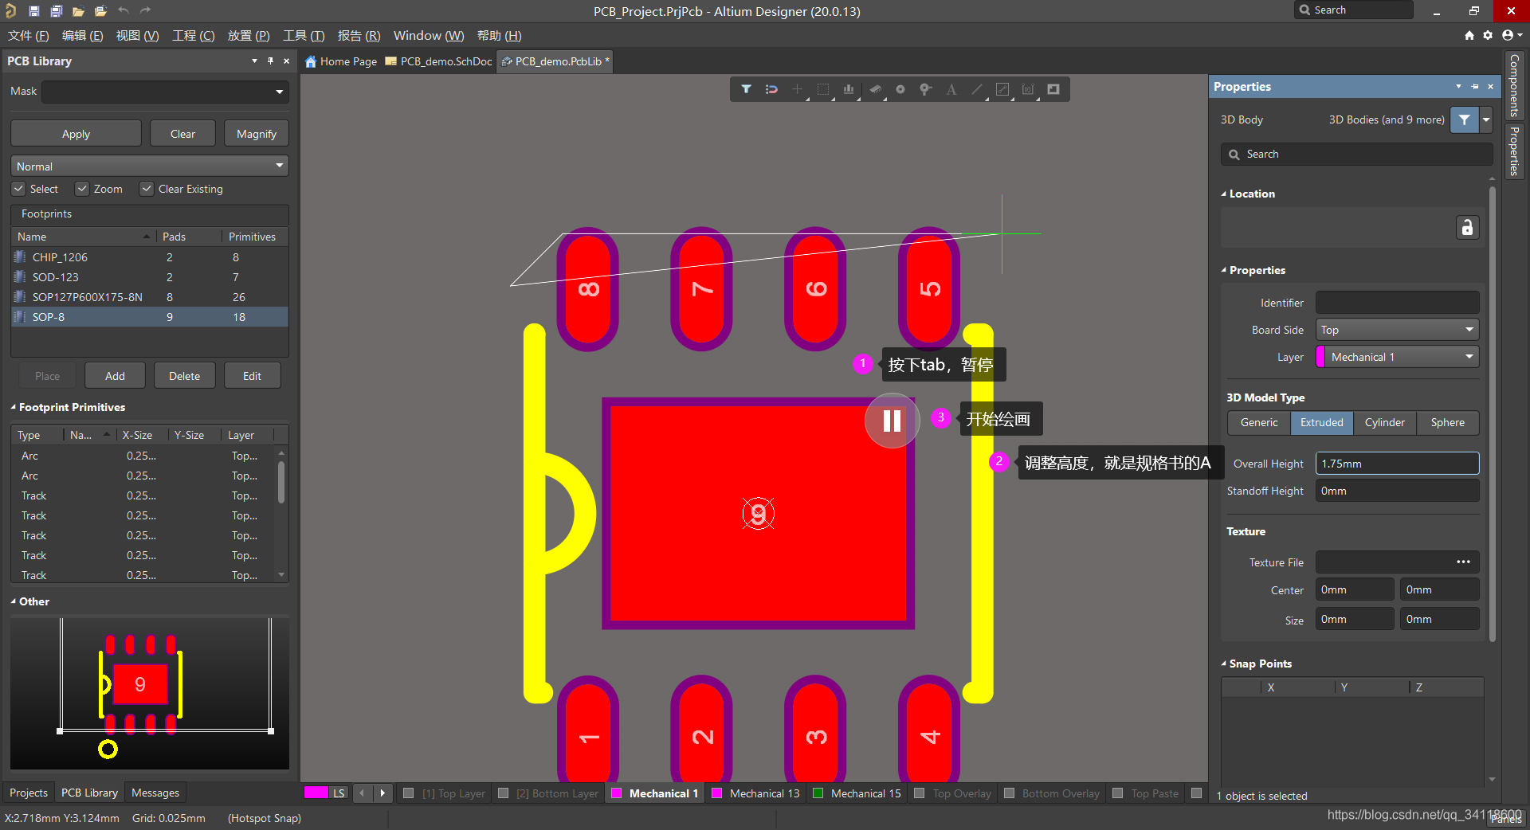1530x830 pixels.
Task: Click the Properties panel filter button
Action: [x=1465, y=119]
